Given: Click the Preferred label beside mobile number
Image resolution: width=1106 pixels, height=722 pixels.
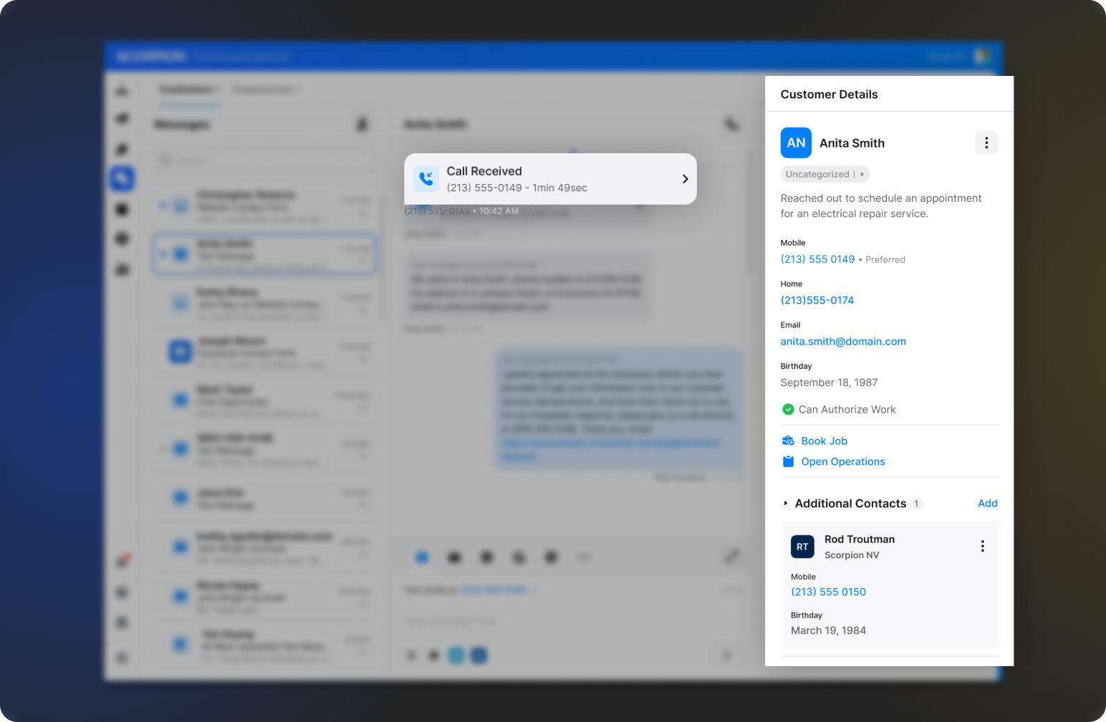Looking at the screenshot, I should pos(885,260).
